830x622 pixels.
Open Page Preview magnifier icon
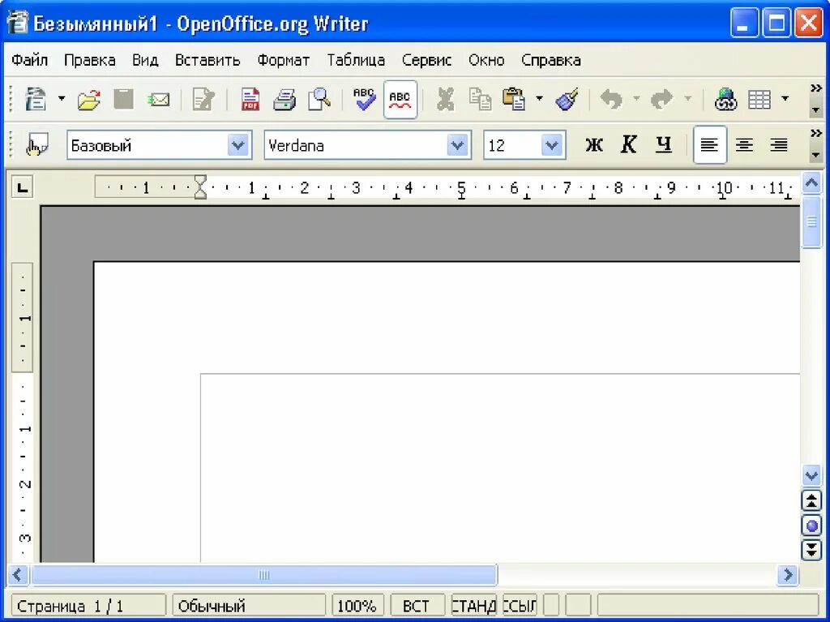coord(319,99)
